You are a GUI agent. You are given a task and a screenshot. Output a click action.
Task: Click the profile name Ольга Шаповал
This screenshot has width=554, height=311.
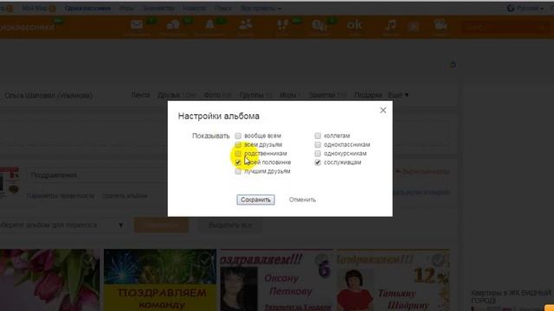coord(48,96)
